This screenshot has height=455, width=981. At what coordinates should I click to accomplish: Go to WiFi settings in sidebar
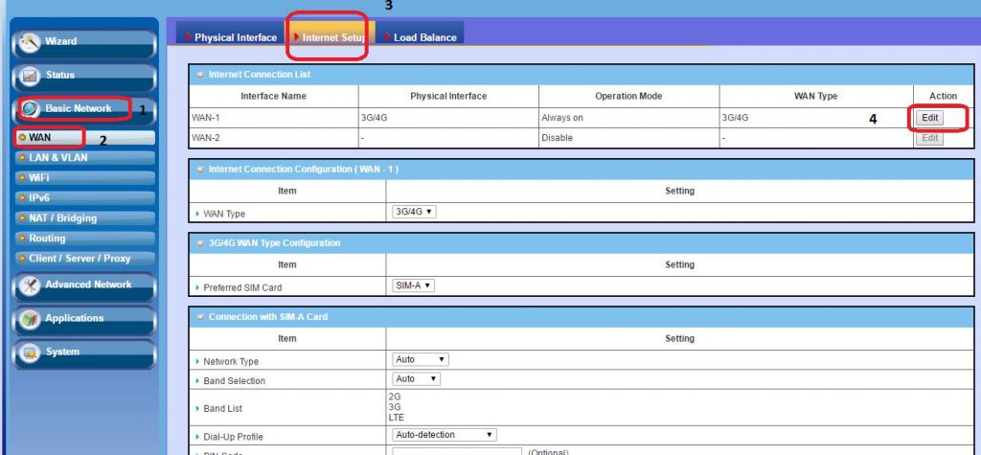click(x=39, y=177)
